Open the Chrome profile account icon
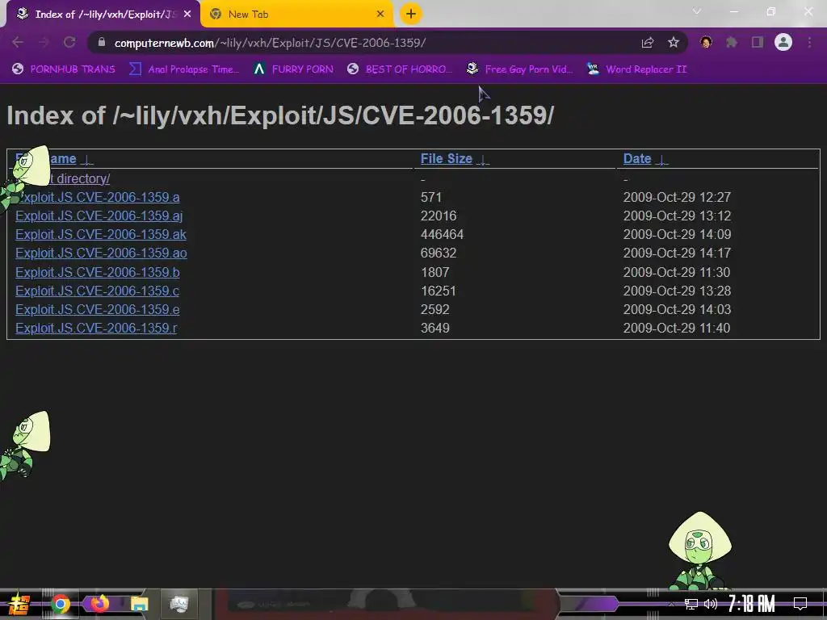Image resolution: width=827 pixels, height=620 pixels. coord(783,42)
